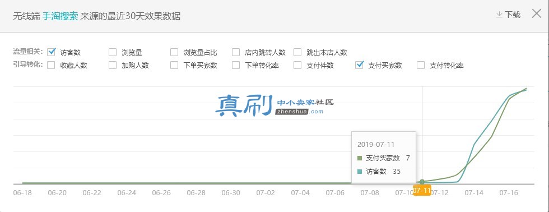The height and width of the screenshot is (212, 549).
Task: Click the 手淘搜索 source text
Action: pyautogui.click(x=61, y=16)
